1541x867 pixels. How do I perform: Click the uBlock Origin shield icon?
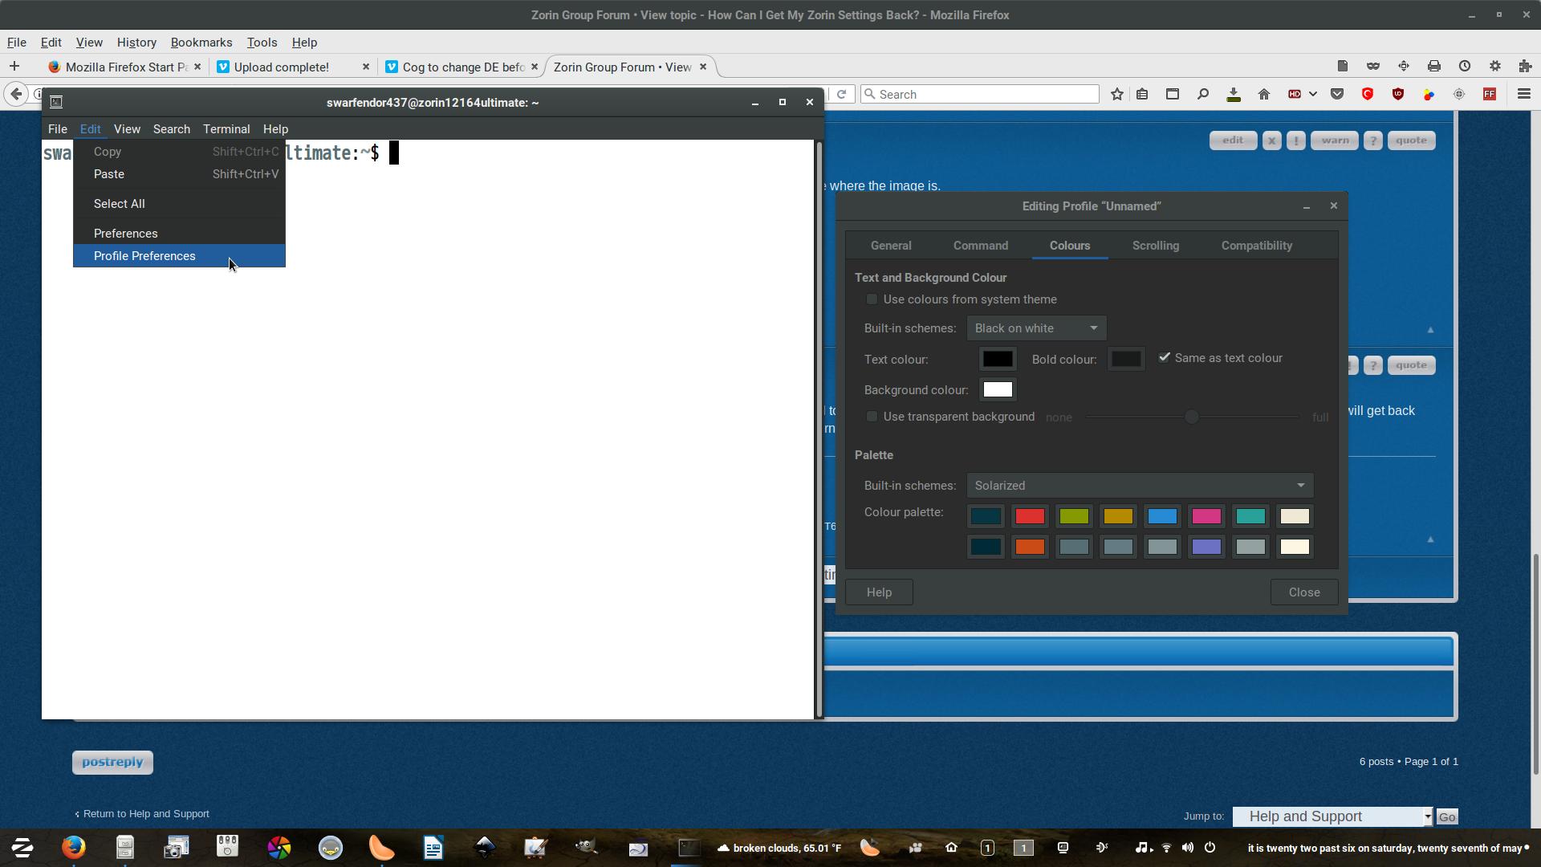pos(1398,95)
